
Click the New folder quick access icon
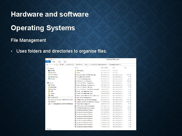[x=51, y=59]
